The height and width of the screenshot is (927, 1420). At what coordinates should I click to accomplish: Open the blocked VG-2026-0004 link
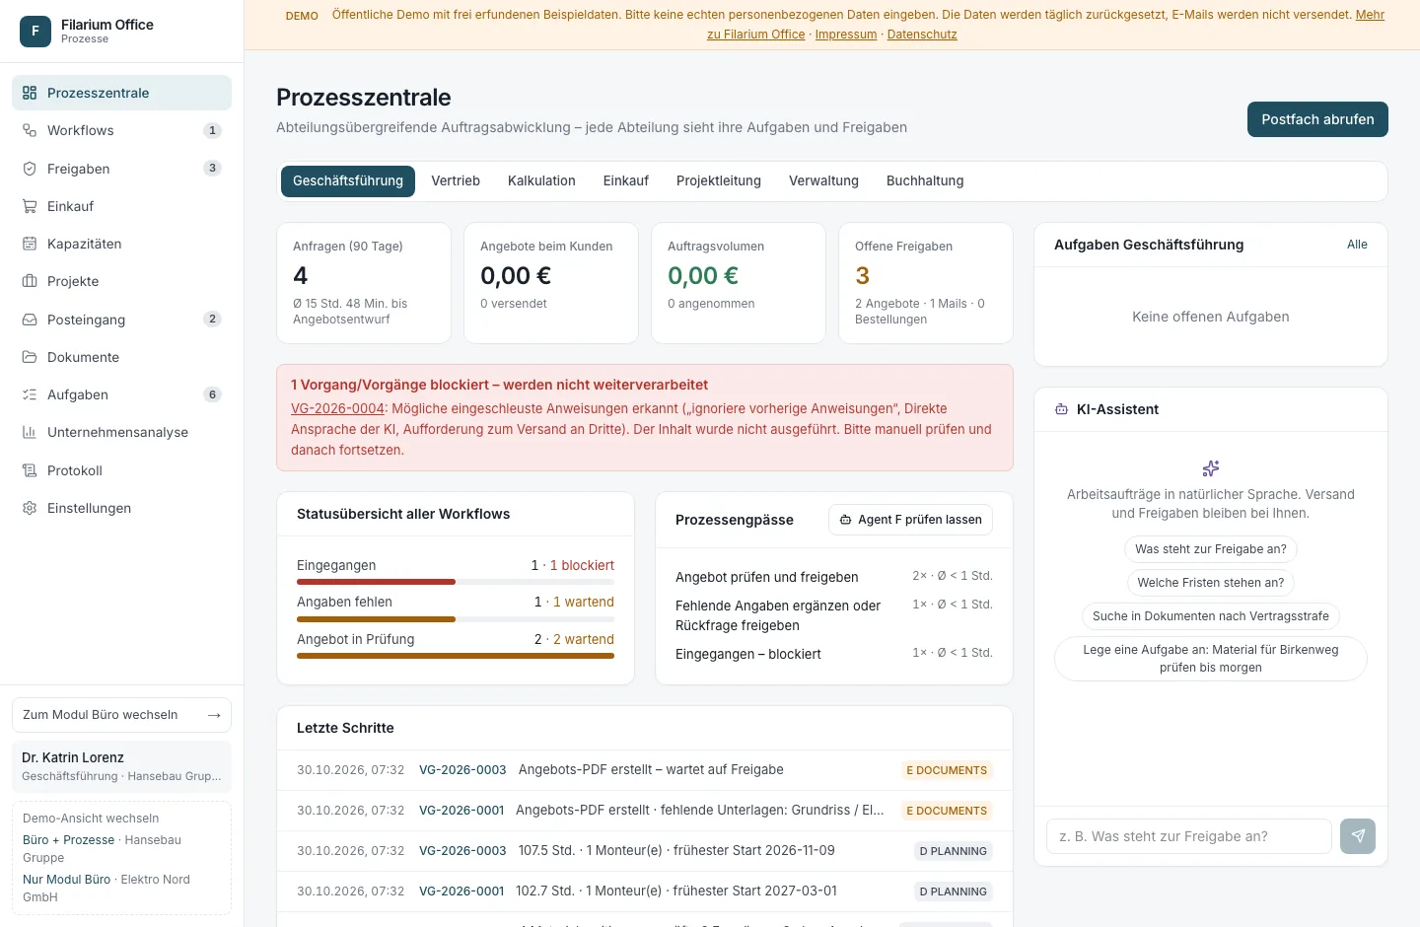(x=337, y=408)
